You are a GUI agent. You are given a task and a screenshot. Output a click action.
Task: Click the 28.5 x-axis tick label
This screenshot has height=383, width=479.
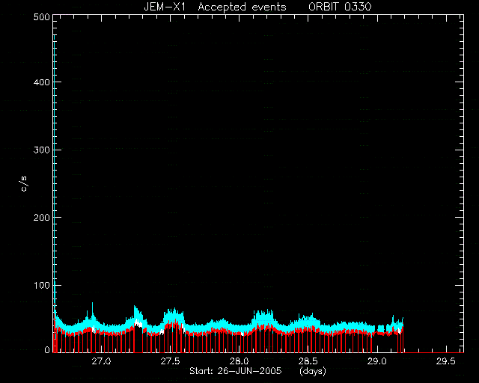(308, 361)
